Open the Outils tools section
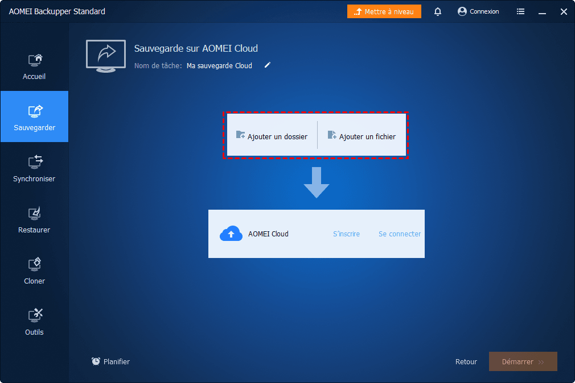 (x=35, y=322)
